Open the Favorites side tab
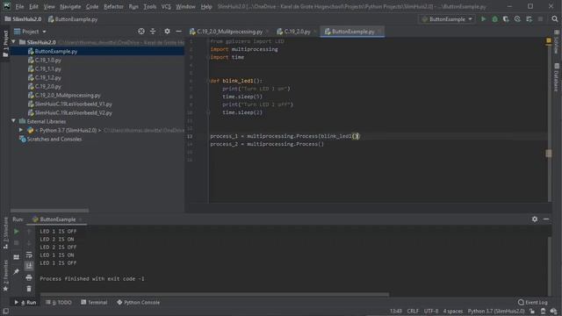 click(x=5, y=275)
